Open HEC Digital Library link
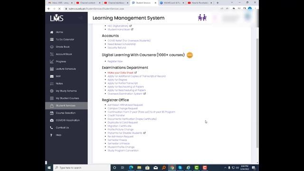Image resolution: width=304 pixels, height=171 pixels. tap(118, 26)
